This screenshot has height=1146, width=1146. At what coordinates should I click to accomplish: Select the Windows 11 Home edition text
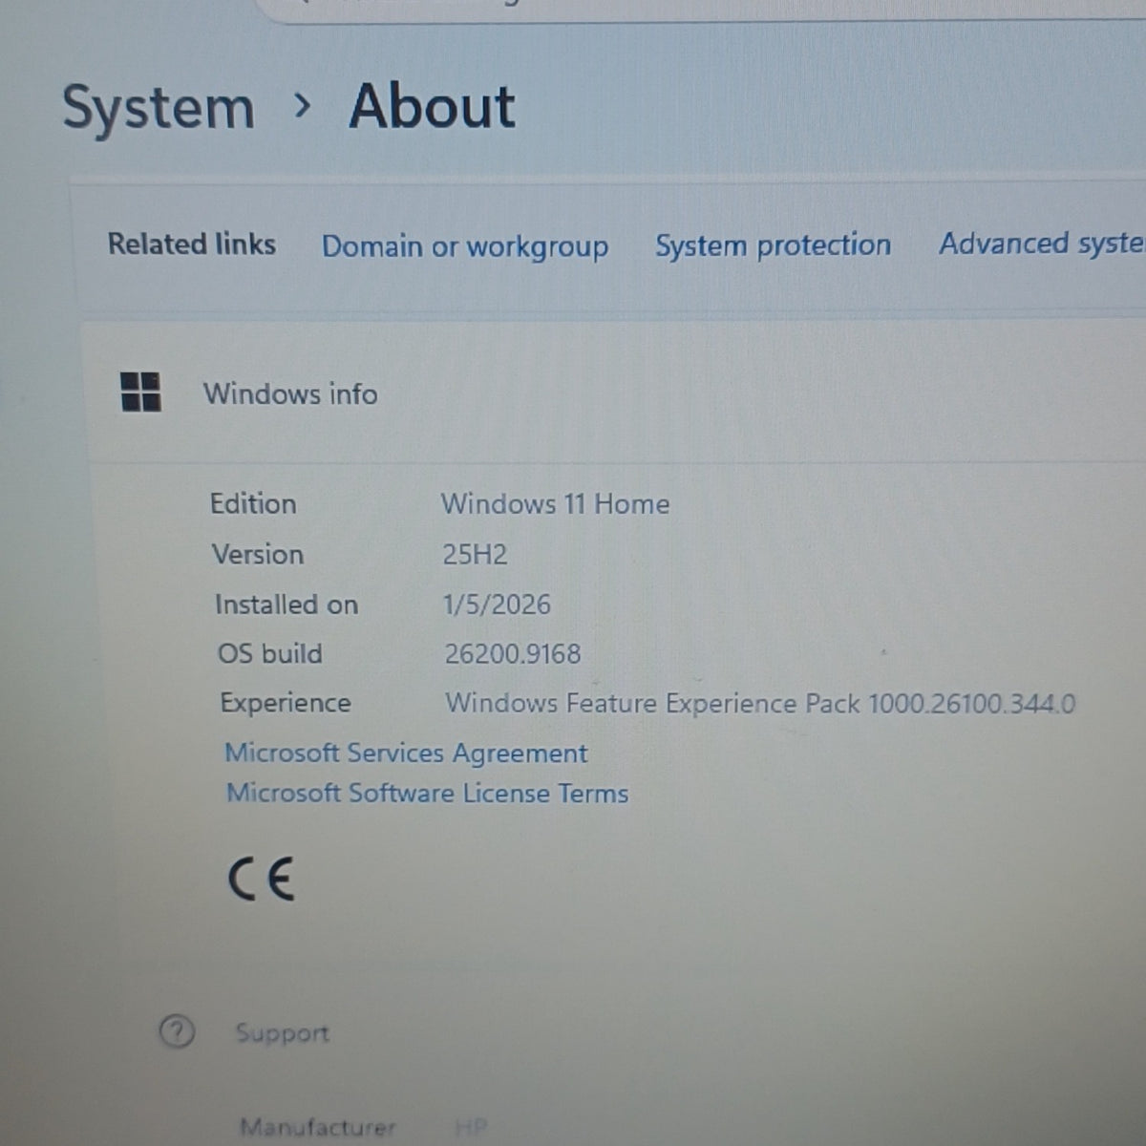click(555, 503)
